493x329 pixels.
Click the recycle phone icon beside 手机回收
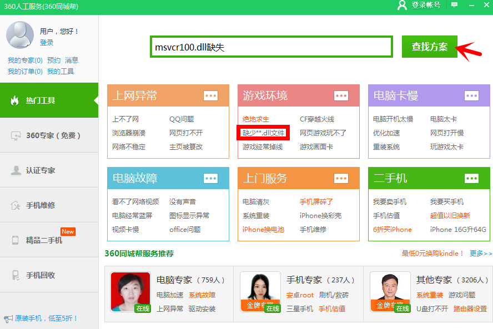click(x=16, y=275)
